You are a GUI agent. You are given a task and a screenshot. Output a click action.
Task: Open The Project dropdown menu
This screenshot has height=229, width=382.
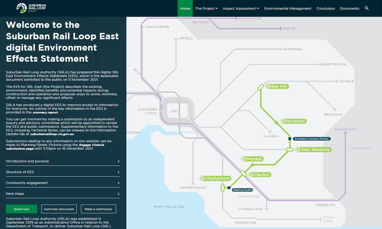click(207, 8)
